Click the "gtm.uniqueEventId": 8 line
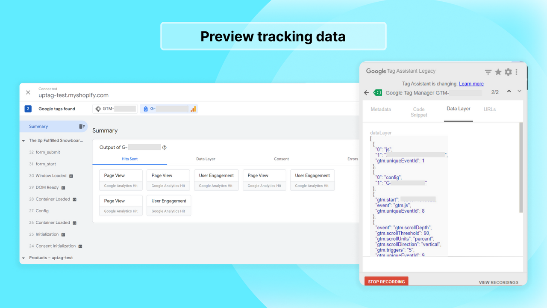 [400, 211]
